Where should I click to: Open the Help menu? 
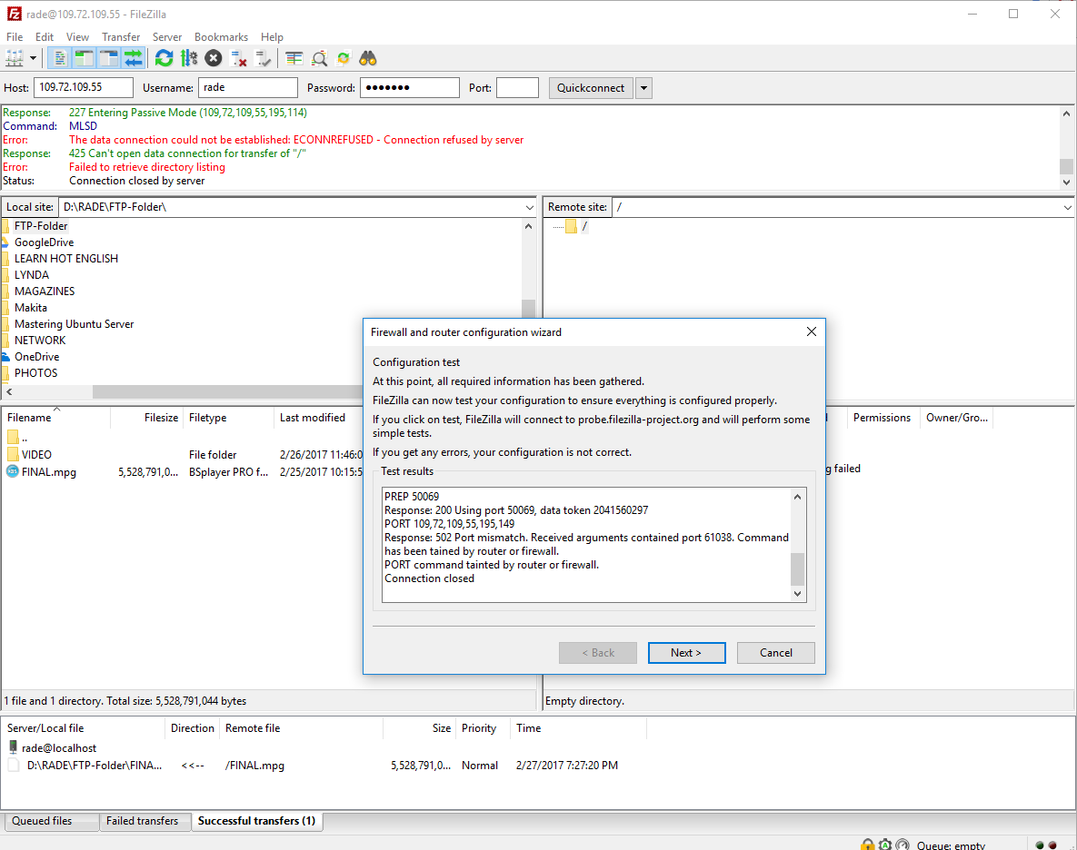[x=272, y=37]
